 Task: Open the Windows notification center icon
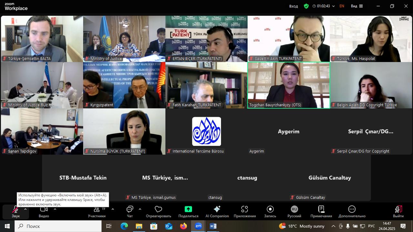tap(403, 226)
